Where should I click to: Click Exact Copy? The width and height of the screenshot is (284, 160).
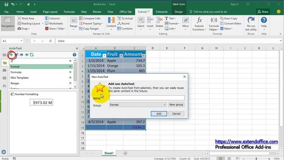[229, 18]
